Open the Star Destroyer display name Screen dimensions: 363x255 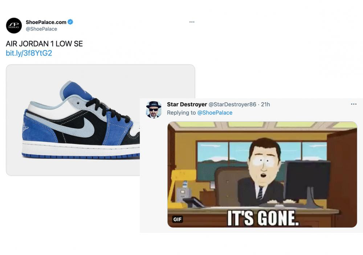point(187,104)
